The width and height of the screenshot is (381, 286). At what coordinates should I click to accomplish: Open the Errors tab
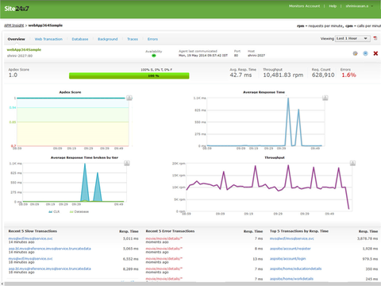[x=152, y=39]
